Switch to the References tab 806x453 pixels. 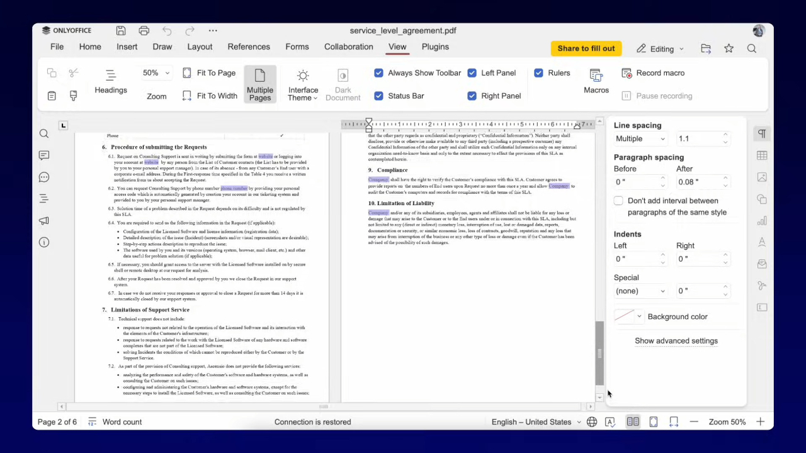[248, 46]
